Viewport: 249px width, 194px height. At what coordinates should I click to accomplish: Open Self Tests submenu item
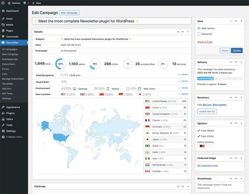[x=7, y=94]
